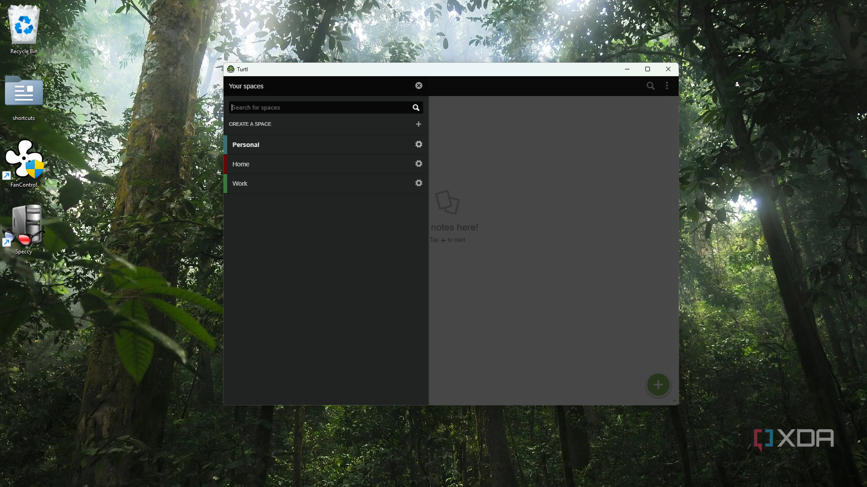Click the search icon in the top bar

coord(651,86)
